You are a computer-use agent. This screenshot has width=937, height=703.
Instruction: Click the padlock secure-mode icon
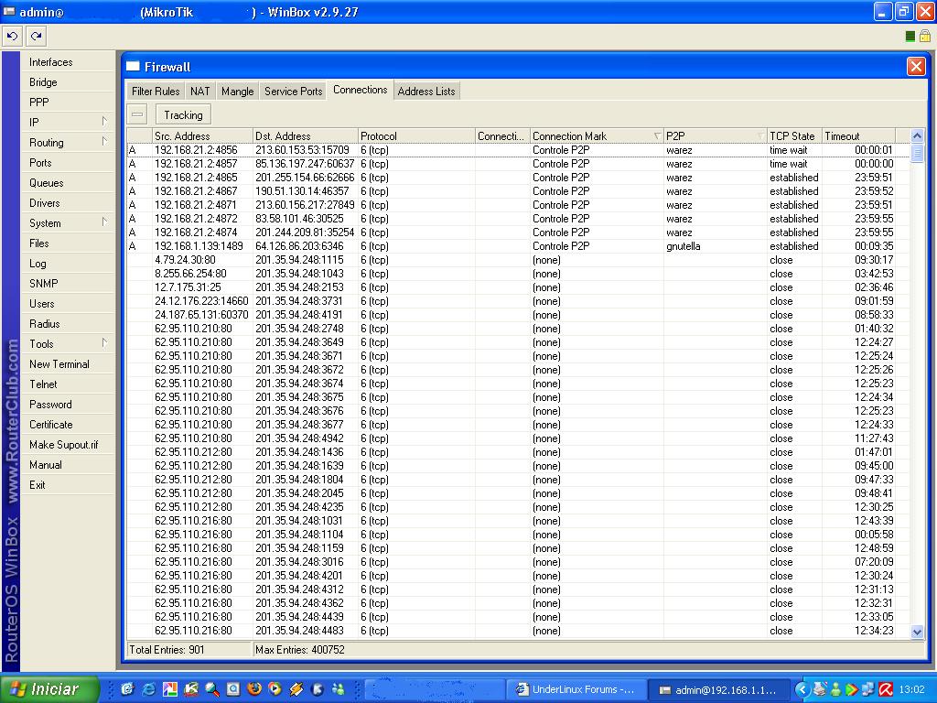[x=924, y=36]
